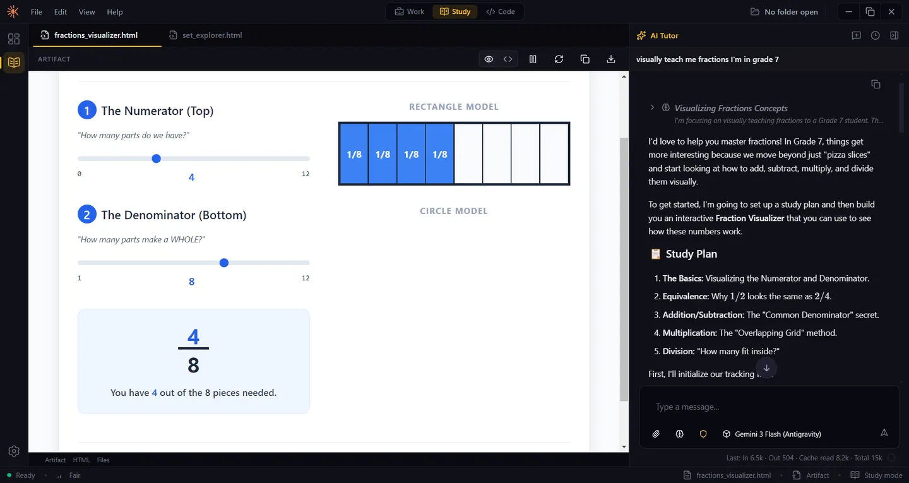Image resolution: width=909 pixels, height=483 pixels.
Task: Click the connection signal Fair indicator
Action: click(68, 475)
